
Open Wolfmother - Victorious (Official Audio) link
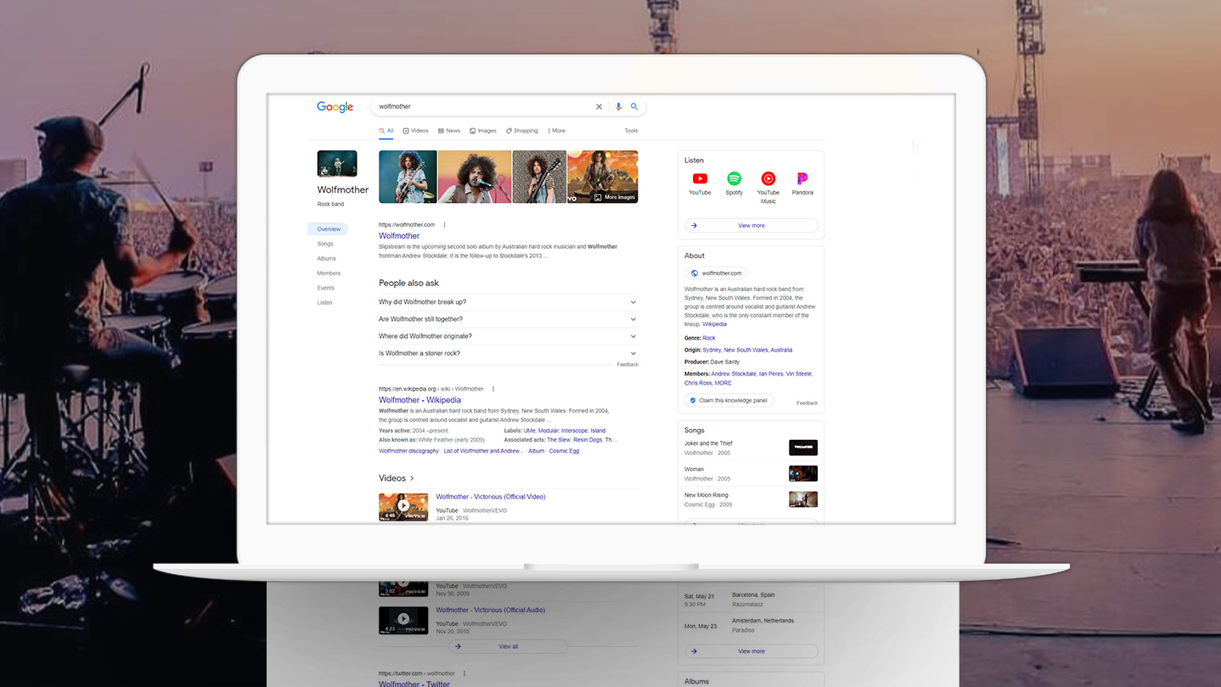(491, 610)
